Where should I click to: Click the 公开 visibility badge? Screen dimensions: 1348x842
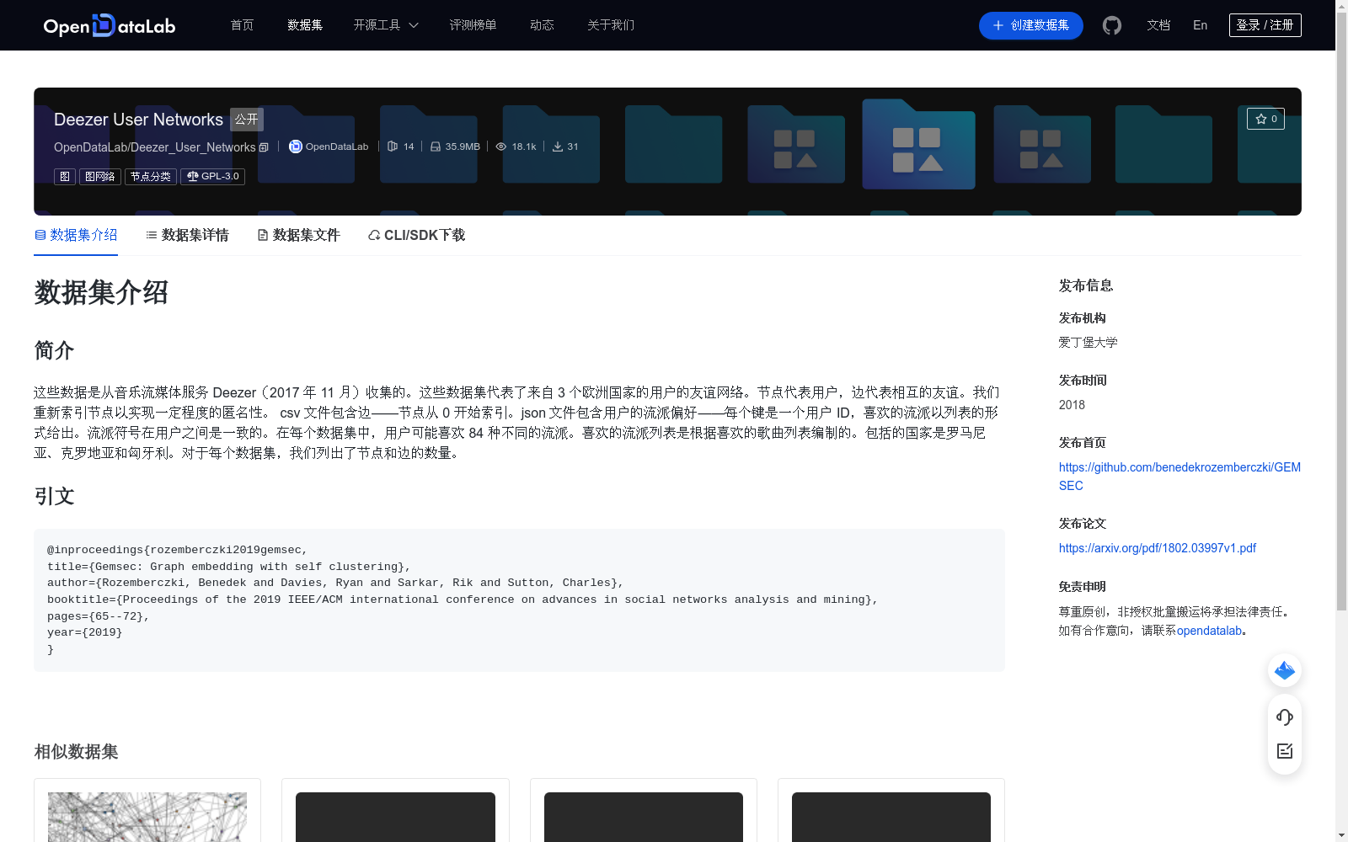point(247,120)
